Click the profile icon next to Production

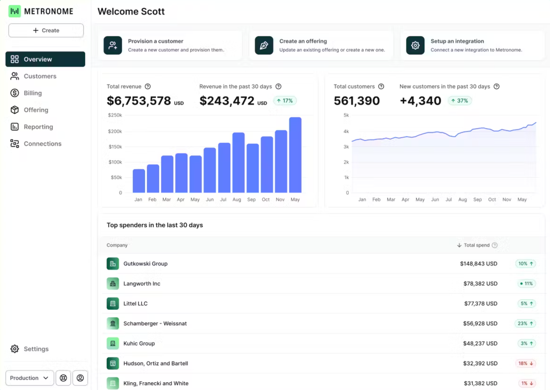pyautogui.click(x=80, y=378)
